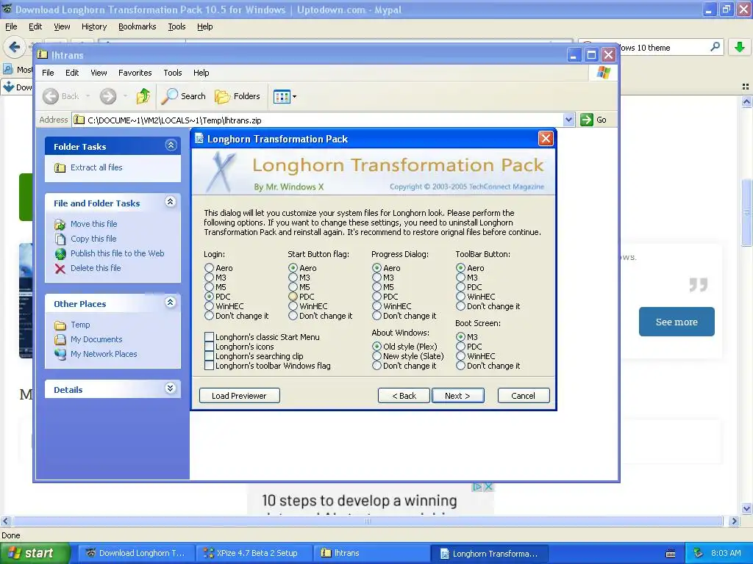Select WinHEC for Login
The image size is (753, 564).
coord(209,306)
